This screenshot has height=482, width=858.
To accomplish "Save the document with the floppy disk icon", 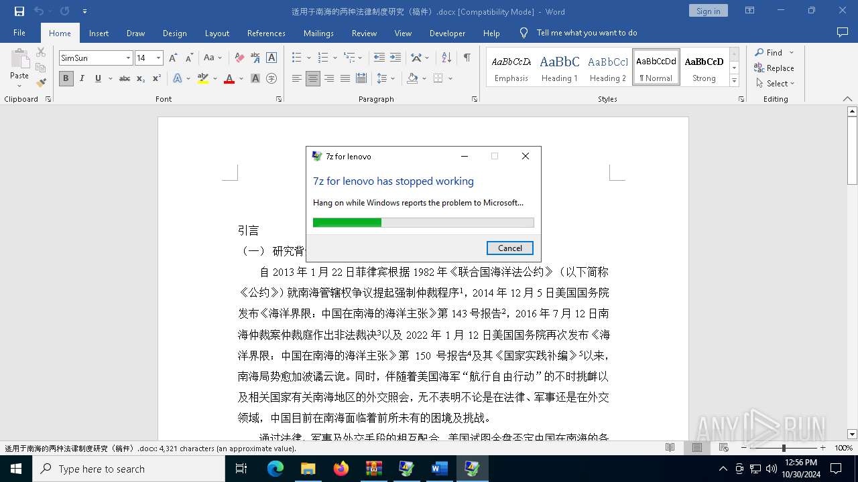I will click(19, 11).
